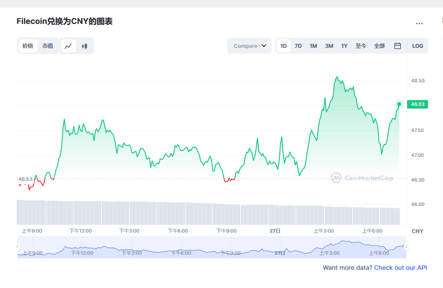The height and width of the screenshot is (288, 443).
Task: Click the Compare dropdown chevron
Action: point(264,45)
